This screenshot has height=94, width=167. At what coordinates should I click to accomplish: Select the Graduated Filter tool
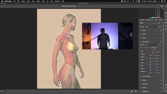click(166, 20)
